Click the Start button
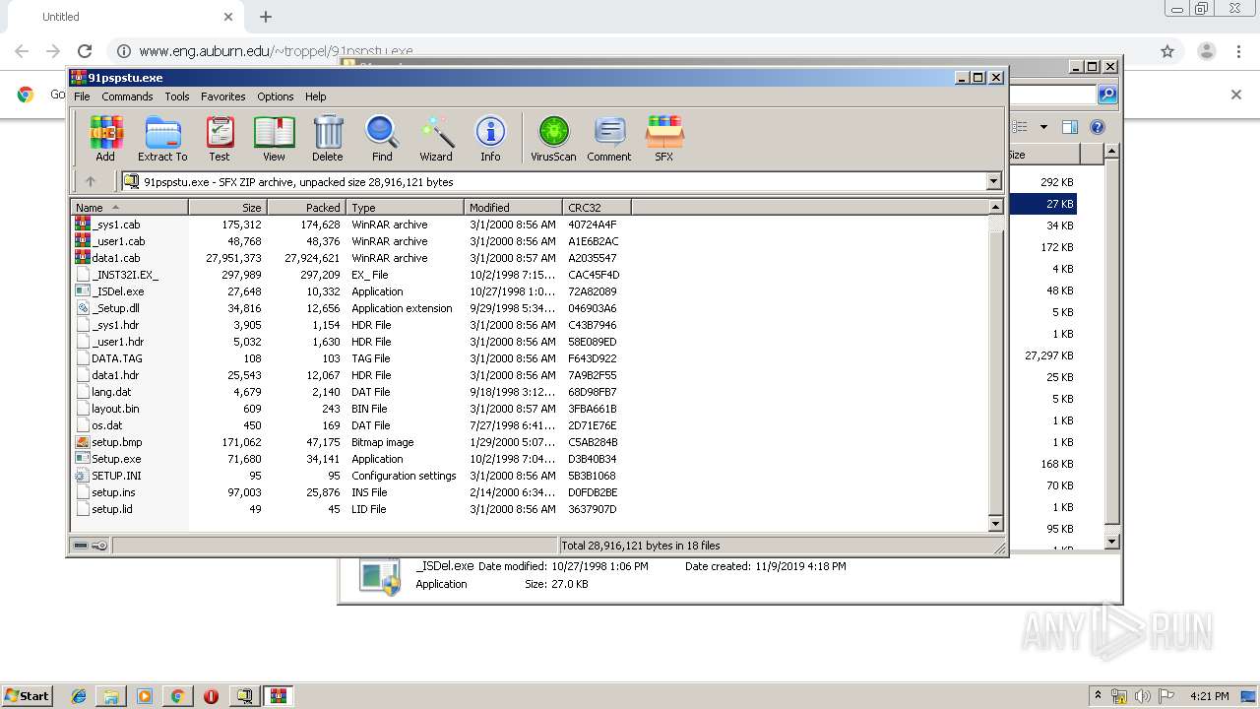This screenshot has width=1260, height=709. tap(27, 696)
